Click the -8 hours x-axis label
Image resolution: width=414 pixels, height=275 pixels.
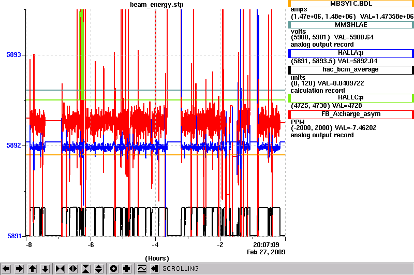point(29,245)
